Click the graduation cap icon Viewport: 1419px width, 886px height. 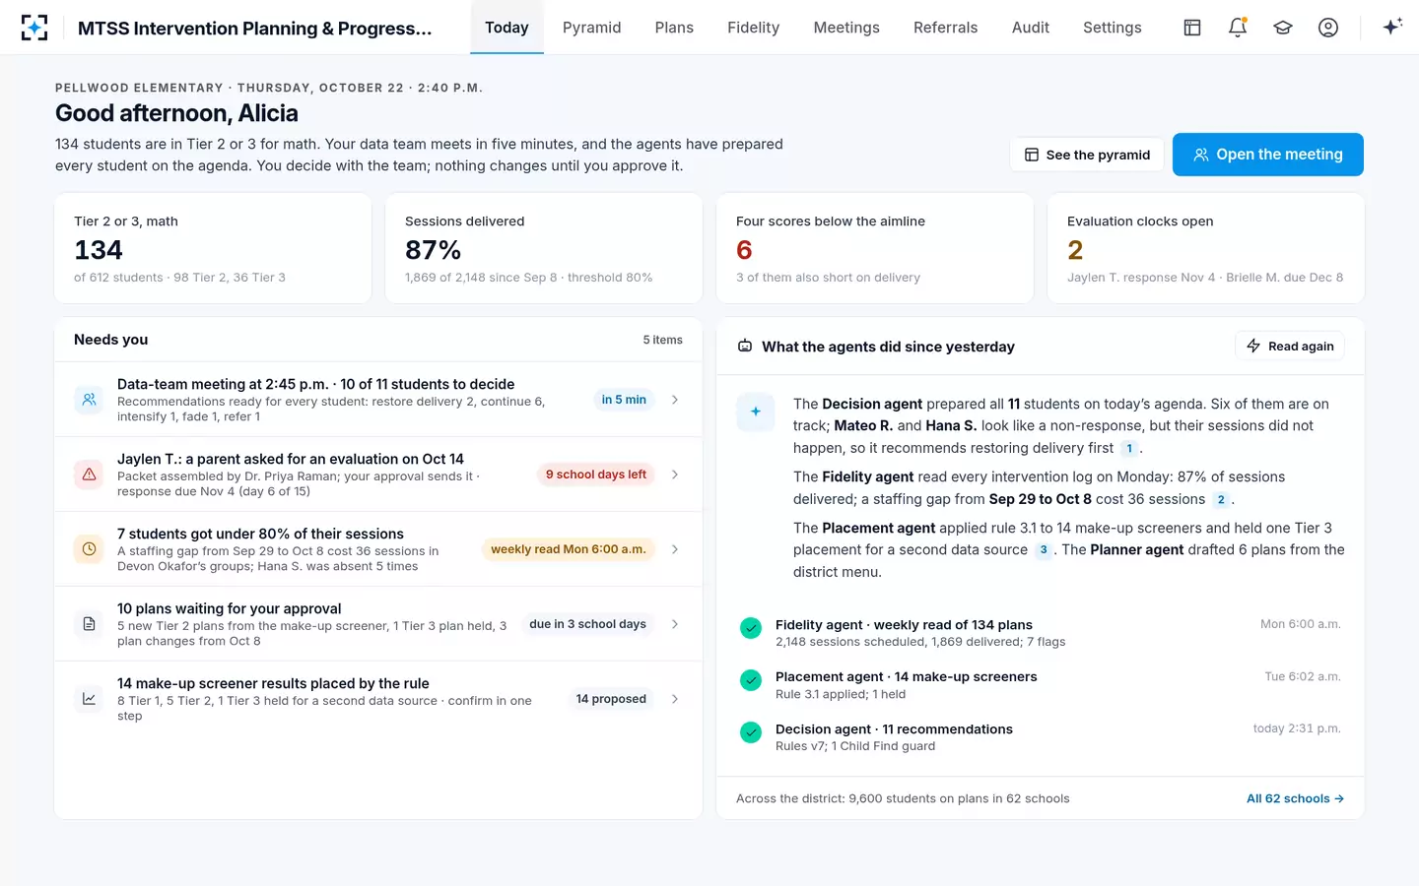tap(1283, 28)
